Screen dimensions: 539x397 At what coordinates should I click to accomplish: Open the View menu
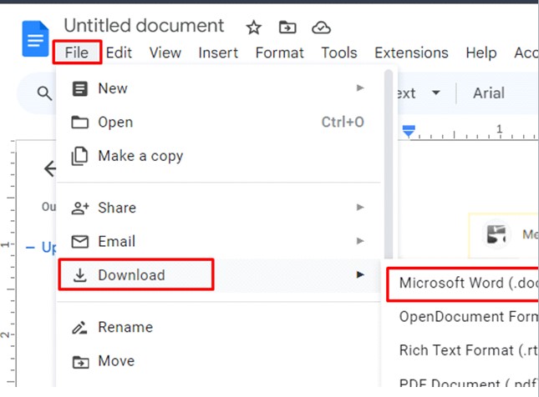[x=165, y=53]
